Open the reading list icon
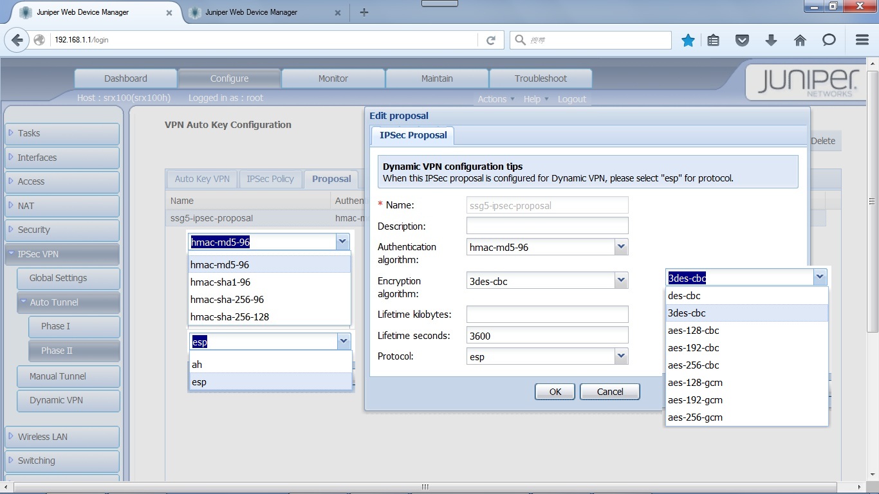This screenshot has width=879, height=494. [713, 39]
